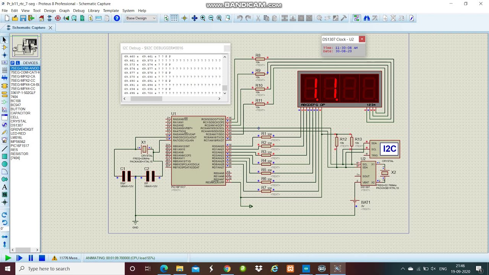
Task: Click the Save Project toolbar icon
Action: point(23,18)
